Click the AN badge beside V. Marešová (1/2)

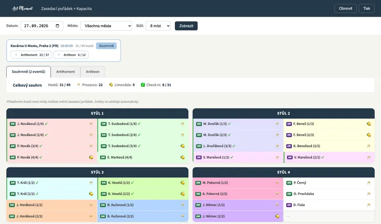click(199, 157)
